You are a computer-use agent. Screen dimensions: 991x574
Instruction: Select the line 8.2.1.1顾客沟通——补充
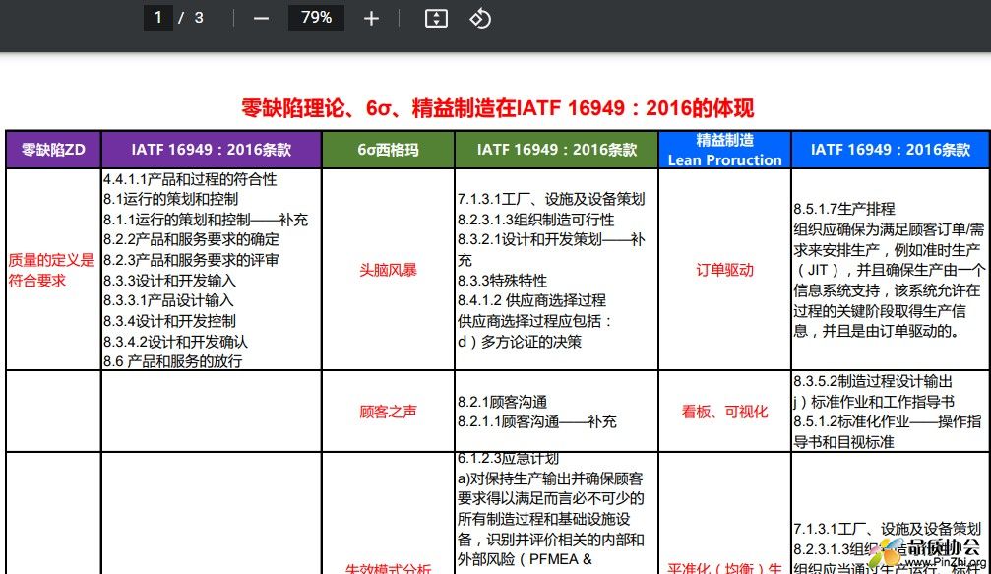point(537,421)
